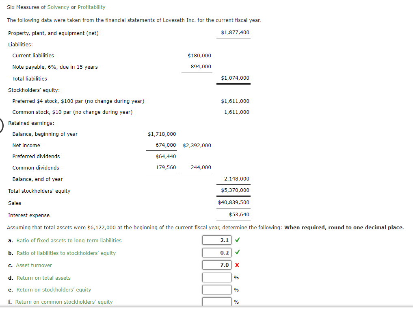Click the green checkmark beside answer 2.1
413x309 pixels.
[237, 240]
